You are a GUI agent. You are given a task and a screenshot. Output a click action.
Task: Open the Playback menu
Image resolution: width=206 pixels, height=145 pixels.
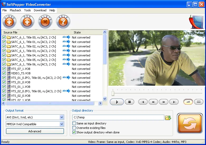15,10
